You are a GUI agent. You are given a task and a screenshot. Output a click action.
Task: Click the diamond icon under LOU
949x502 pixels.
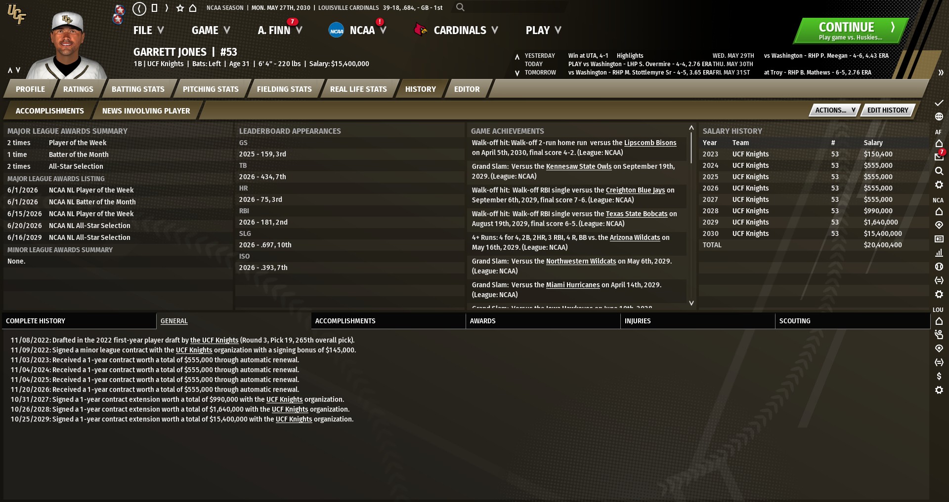click(939, 348)
